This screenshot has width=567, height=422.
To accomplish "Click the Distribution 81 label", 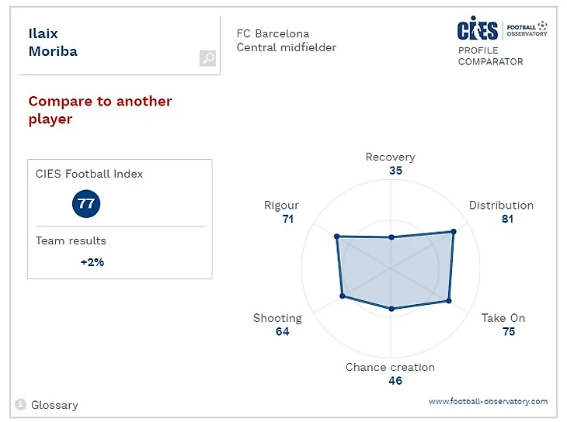I will (501, 212).
